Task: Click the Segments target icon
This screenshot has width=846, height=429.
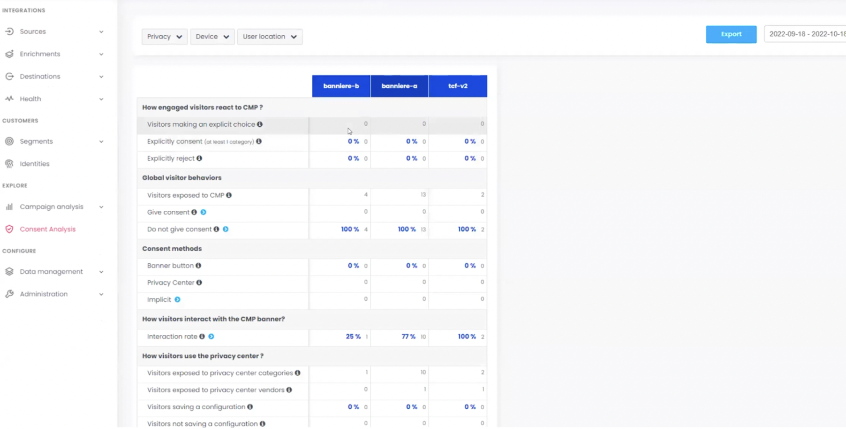Action: click(9, 141)
